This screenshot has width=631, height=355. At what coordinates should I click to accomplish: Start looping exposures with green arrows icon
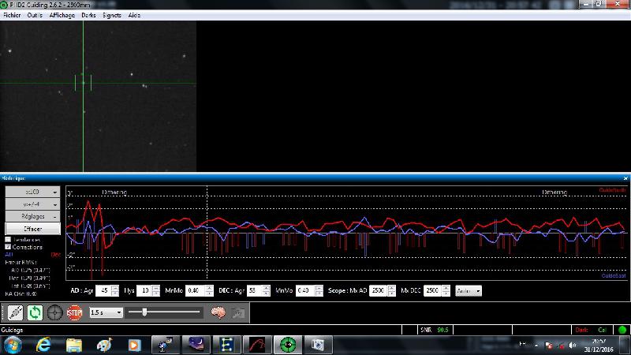pyautogui.click(x=35, y=312)
